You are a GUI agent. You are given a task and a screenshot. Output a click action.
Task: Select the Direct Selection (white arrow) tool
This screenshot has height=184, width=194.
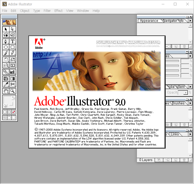coord(12,29)
